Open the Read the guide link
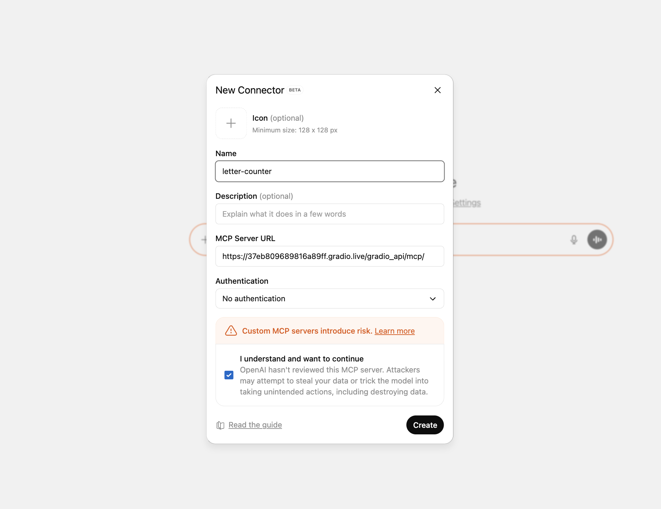Screen dimensions: 661x509 coord(255,425)
